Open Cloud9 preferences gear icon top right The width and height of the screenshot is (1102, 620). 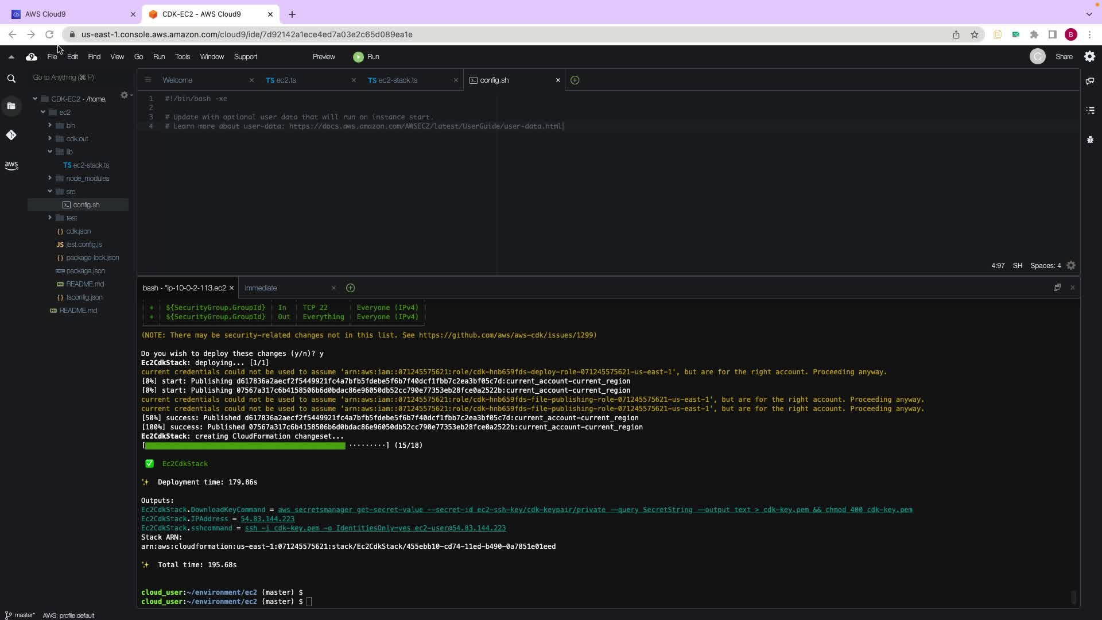[1089, 56]
